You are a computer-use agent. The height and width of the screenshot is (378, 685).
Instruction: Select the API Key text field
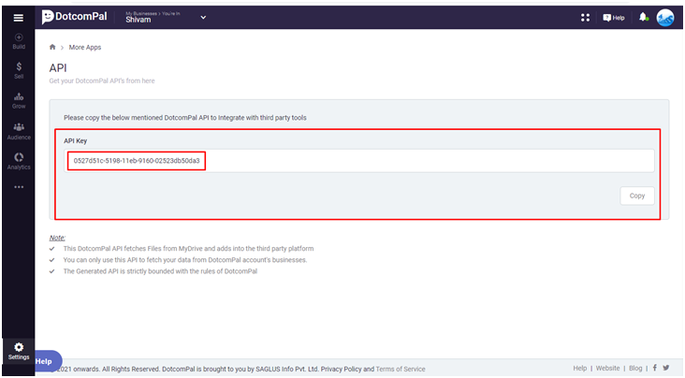click(359, 161)
